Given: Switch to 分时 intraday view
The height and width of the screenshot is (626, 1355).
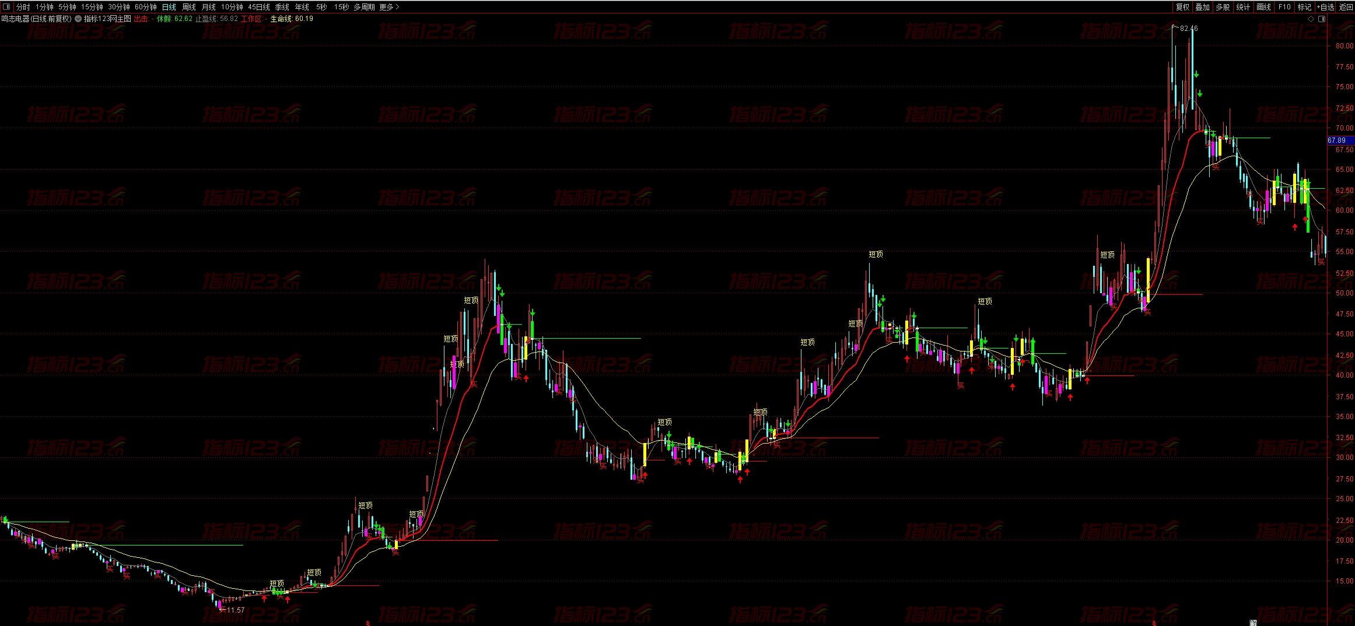Looking at the screenshot, I should tap(23, 7).
